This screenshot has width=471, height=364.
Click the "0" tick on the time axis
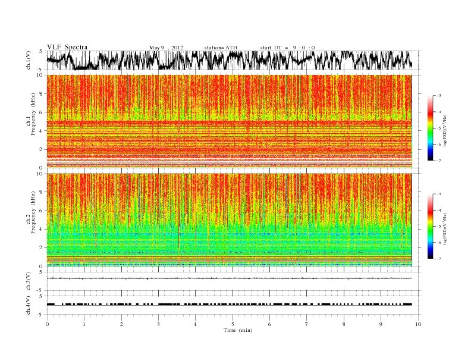point(47,324)
